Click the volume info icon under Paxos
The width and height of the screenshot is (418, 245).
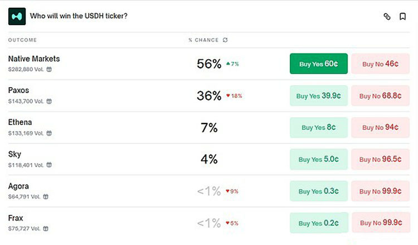(x=49, y=101)
